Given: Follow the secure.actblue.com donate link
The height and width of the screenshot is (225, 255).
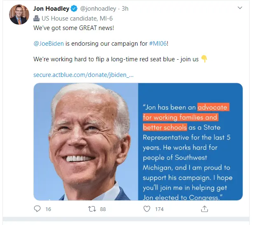Looking at the screenshot, I should click(83, 75).
